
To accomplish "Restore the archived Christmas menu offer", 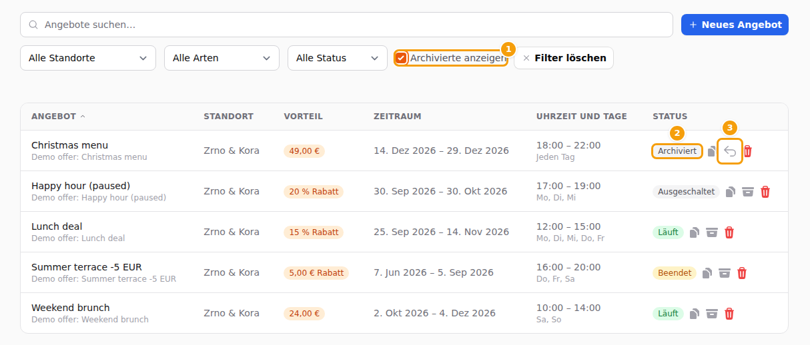I will tap(730, 151).
